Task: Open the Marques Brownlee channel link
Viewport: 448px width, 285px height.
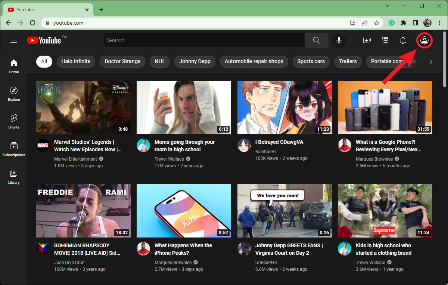Action: [374, 159]
